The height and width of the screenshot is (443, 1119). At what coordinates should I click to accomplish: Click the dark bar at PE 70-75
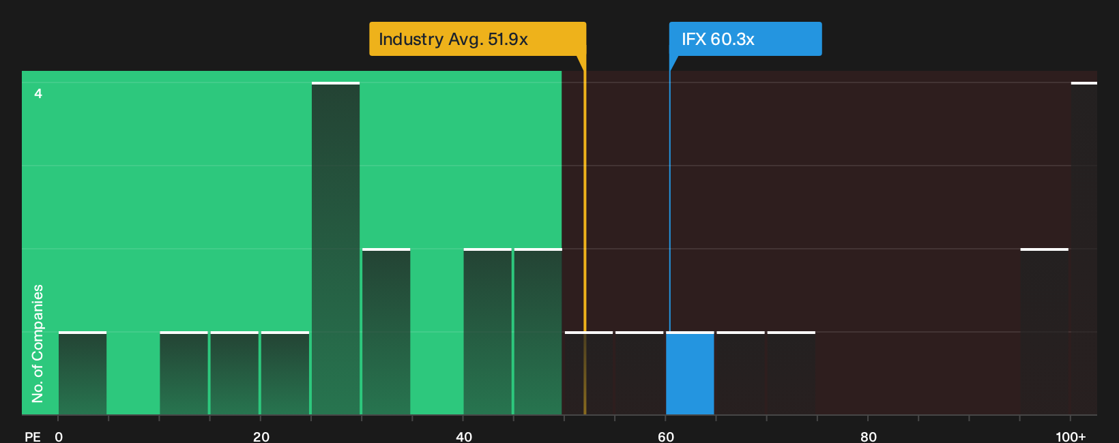coord(791,373)
